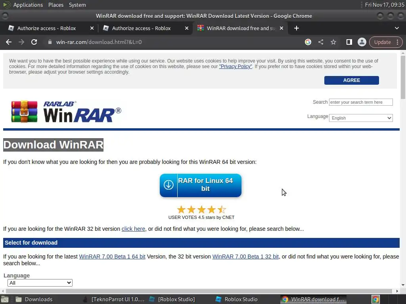406x304 pixels.
Task: Open the Applications menu
Action: tap(28, 5)
